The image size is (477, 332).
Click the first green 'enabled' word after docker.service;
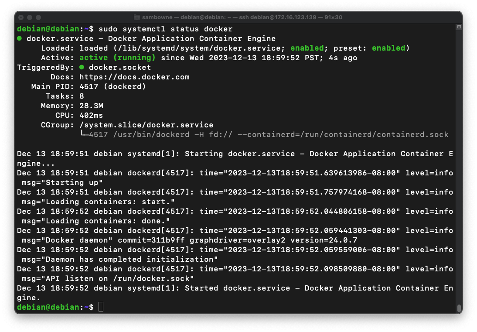pos(307,48)
